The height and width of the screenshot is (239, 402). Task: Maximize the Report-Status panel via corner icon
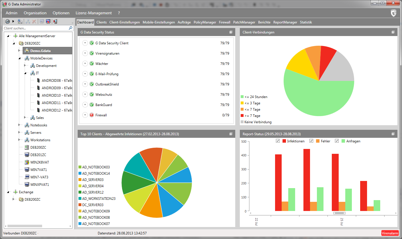pos(393,134)
